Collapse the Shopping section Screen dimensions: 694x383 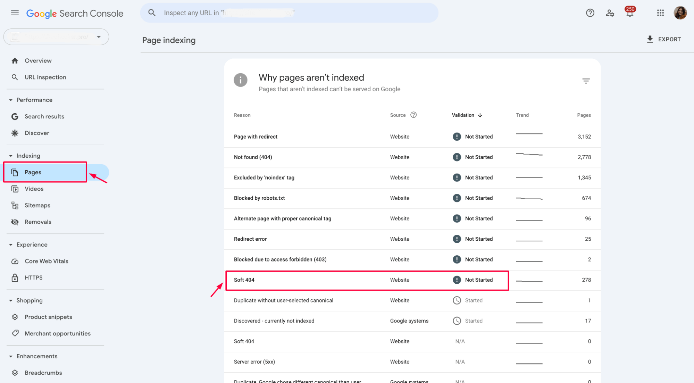pyautogui.click(x=11, y=300)
